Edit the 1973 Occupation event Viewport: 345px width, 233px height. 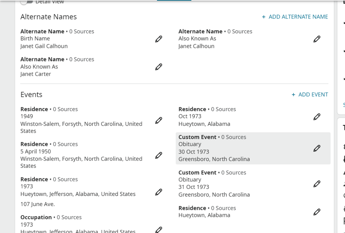(159, 230)
